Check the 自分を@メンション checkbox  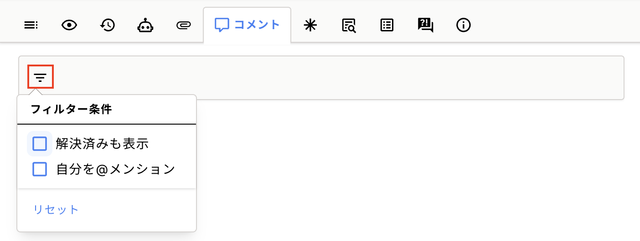(40, 169)
